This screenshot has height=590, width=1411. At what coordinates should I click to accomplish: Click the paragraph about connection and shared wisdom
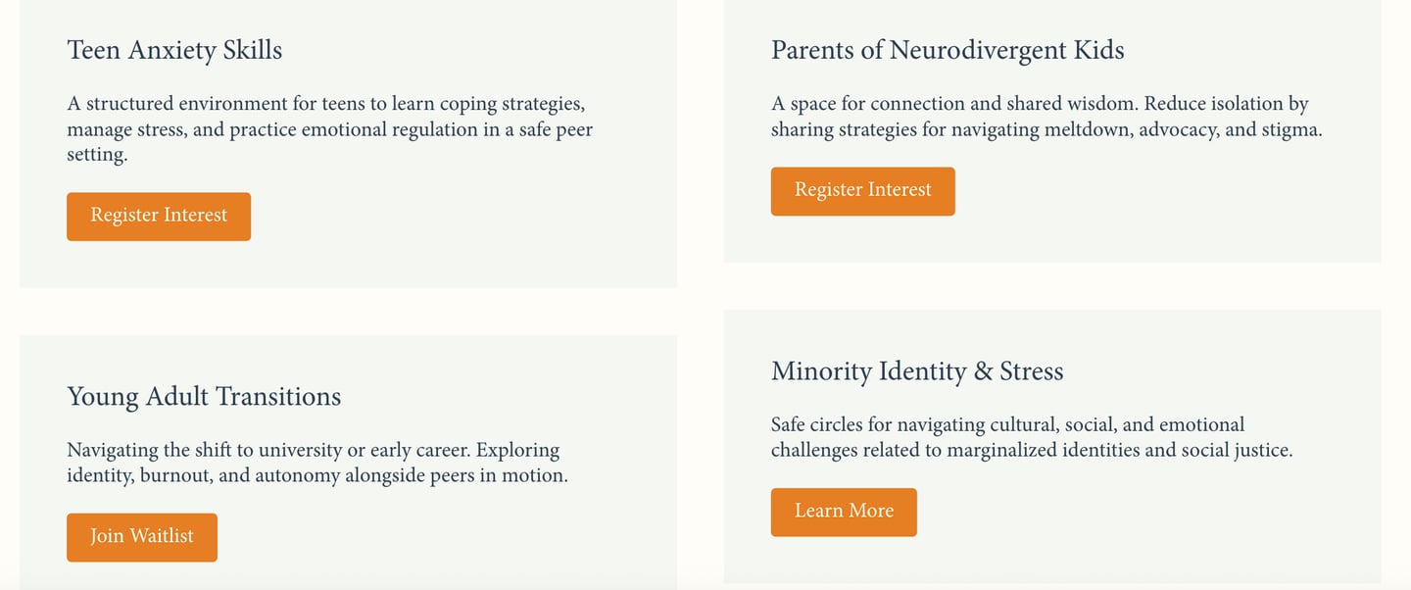click(1046, 117)
